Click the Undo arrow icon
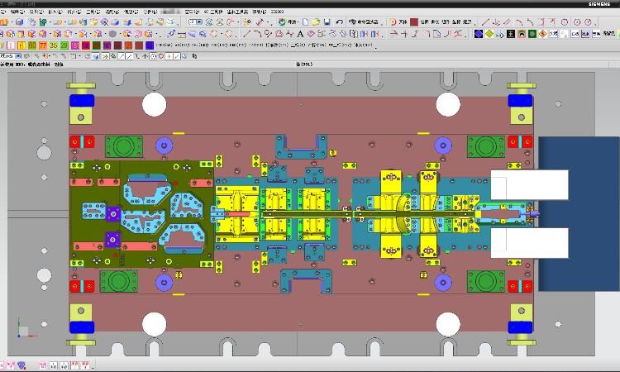This screenshot has height=372, width=620. [x=339, y=21]
